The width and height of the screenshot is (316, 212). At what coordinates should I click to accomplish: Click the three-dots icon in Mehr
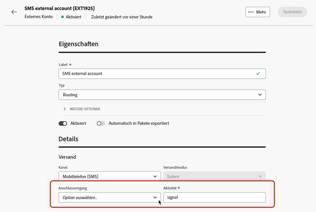coord(251,12)
